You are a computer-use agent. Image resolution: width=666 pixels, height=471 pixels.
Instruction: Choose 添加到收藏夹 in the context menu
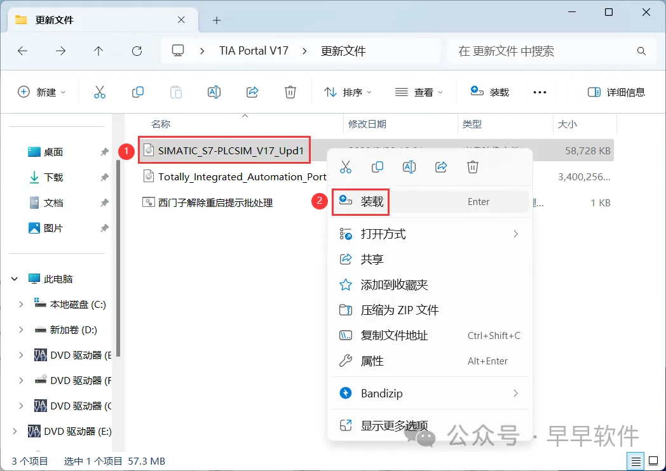(x=430, y=285)
